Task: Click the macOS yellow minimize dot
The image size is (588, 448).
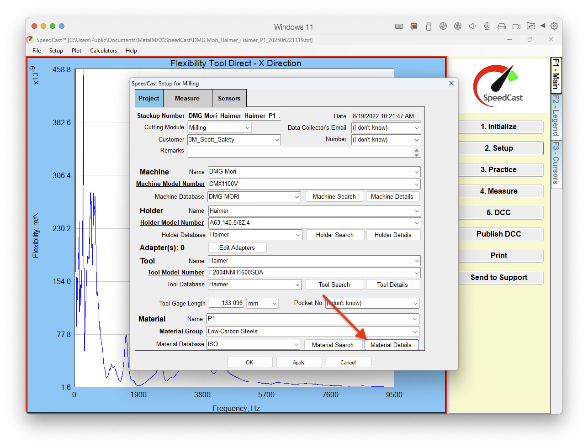Action: click(43, 26)
